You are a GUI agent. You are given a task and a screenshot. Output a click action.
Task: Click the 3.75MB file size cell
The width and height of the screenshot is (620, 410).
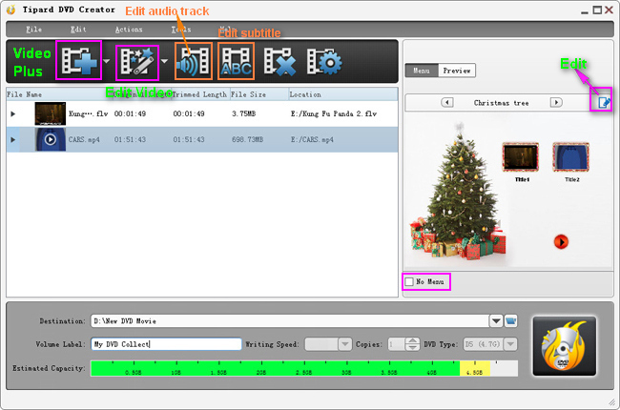point(243,113)
